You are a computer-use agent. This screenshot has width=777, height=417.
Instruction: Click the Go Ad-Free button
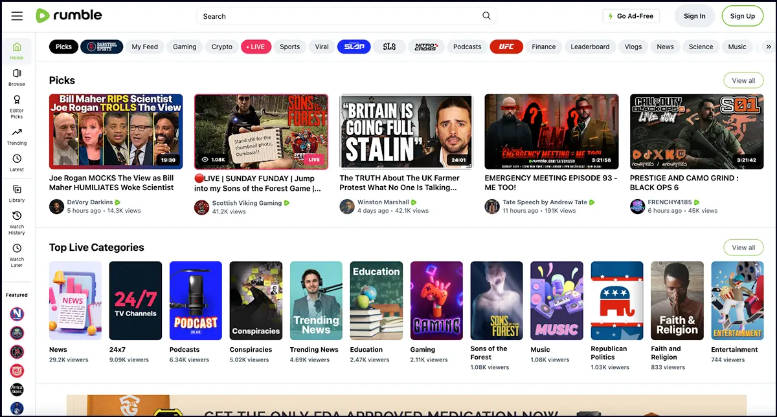tap(631, 16)
